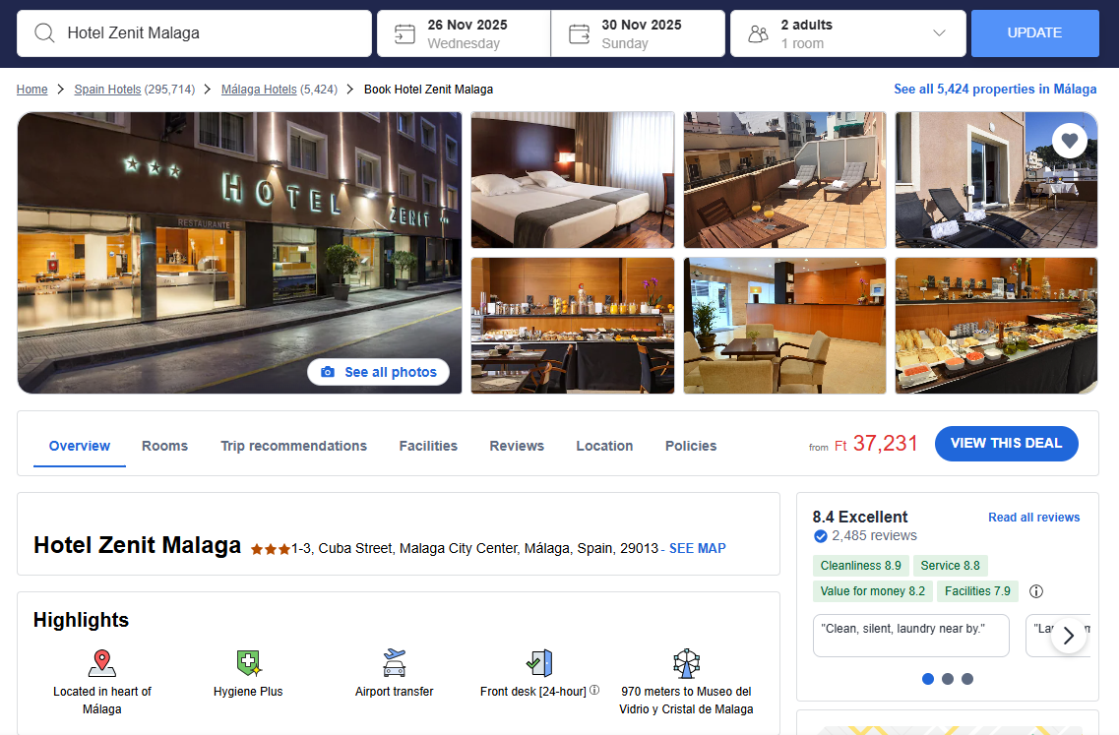Click the UPDATE search button
The height and width of the screenshot is (735, 1119).
click(x=1034, y=32)
